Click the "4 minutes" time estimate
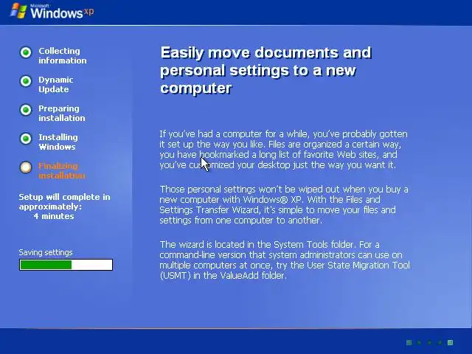 [54, 216]
